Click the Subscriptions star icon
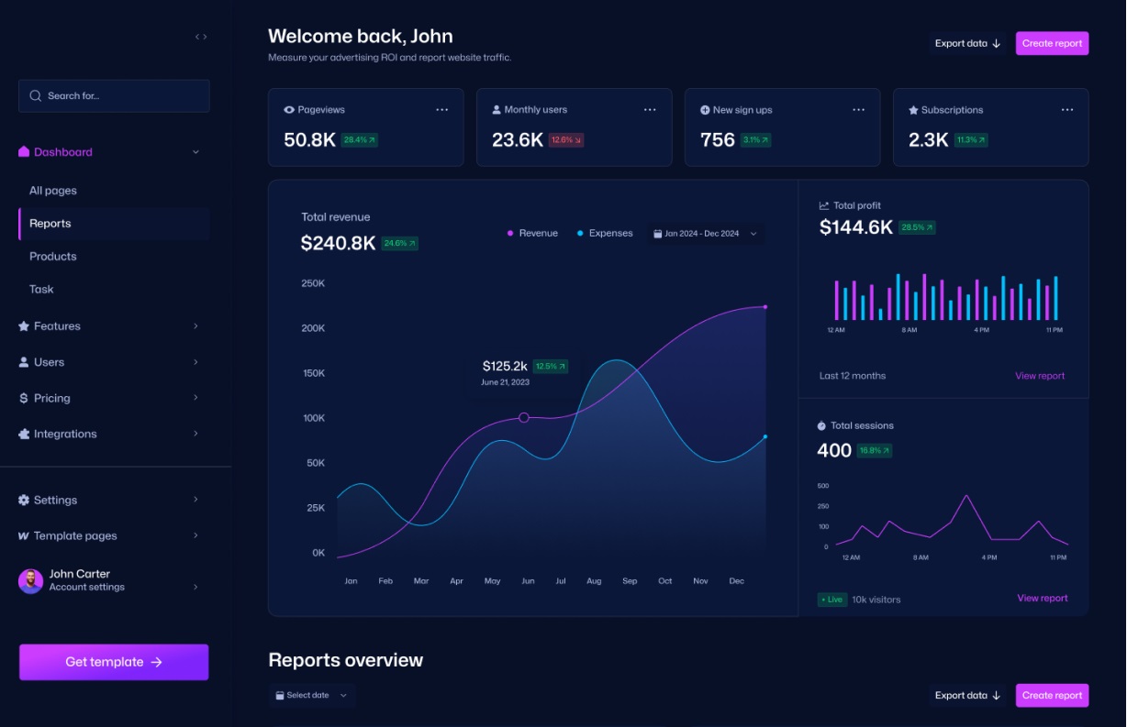Image resolution: width=1127 pixels, height=727 pixels. (x=915, y=109)
